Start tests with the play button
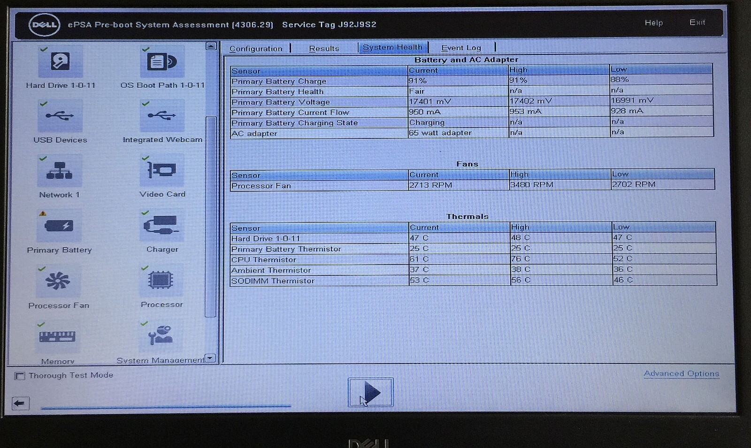This screenshot has width=751, height=448. (x=370, y=392)
